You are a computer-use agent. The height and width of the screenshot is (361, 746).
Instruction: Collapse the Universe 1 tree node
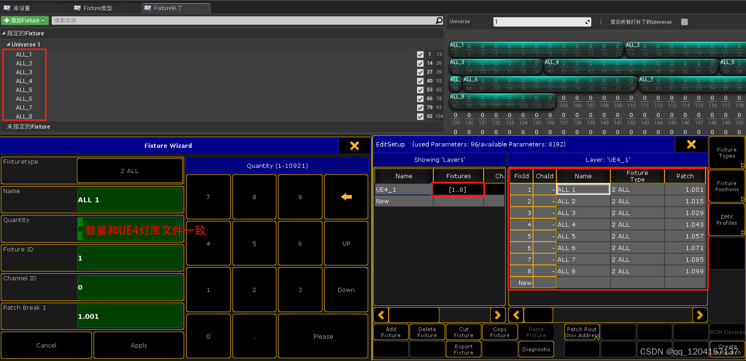(8, 44)
